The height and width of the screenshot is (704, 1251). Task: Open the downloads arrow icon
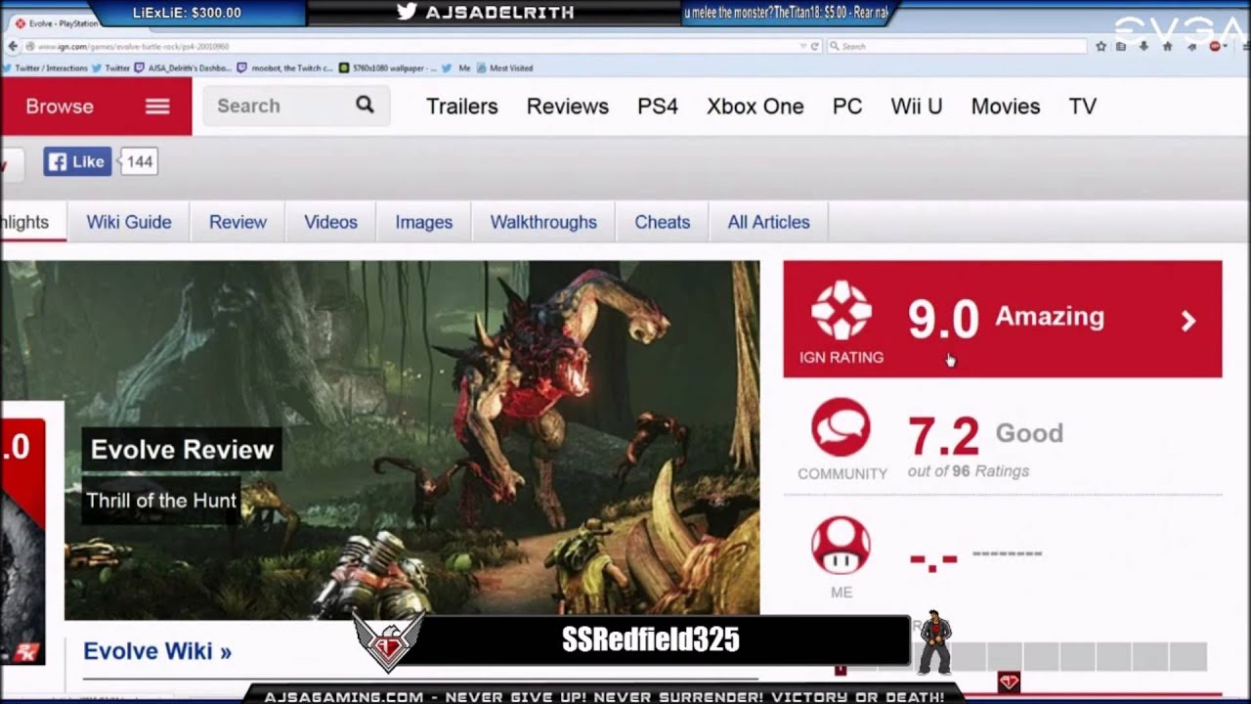coord(1144,46)
